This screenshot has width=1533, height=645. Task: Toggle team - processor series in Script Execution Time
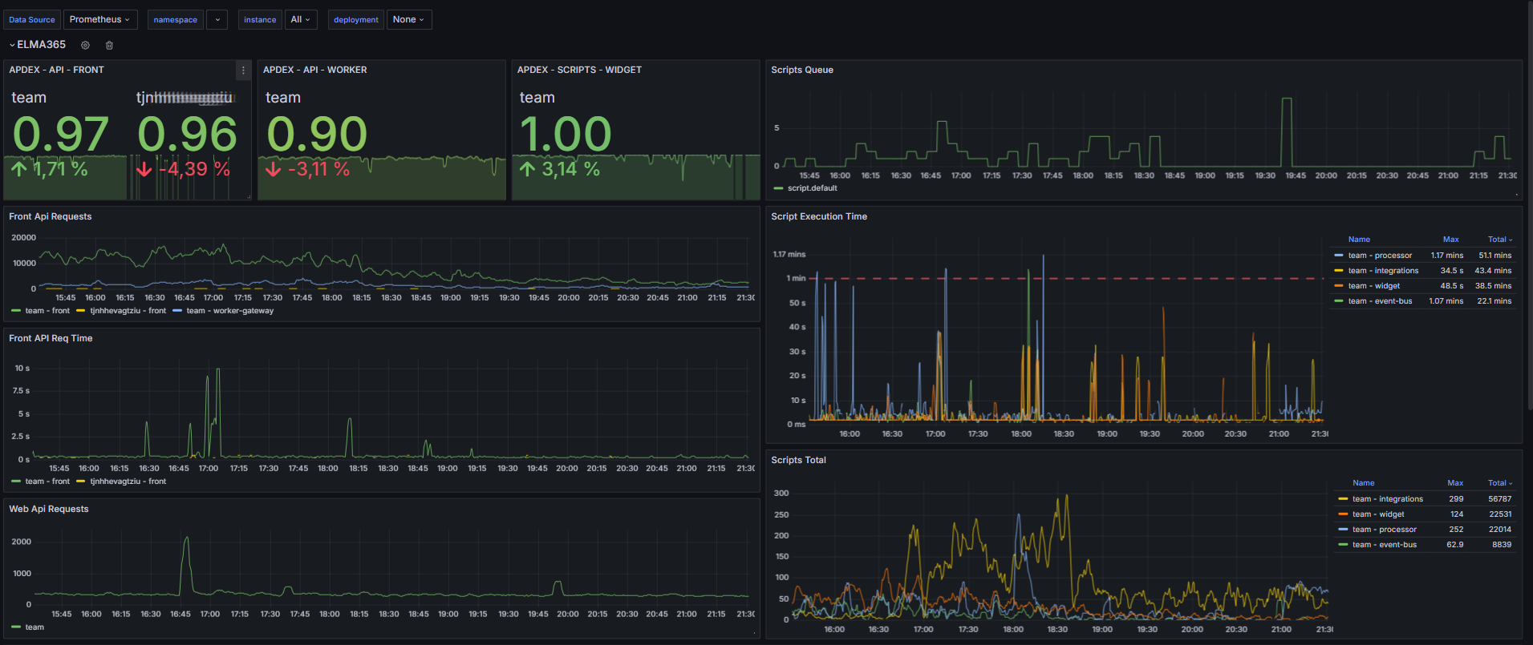1380,256
